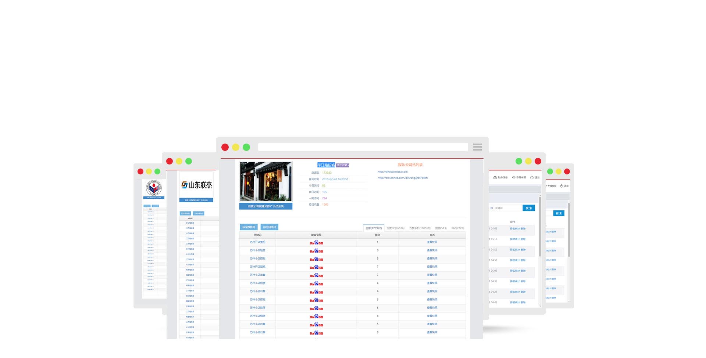Click the round emblem logo in the far-left window
Image resolution: width=706 pixels, height=358 pixels.
coord(154,188)
